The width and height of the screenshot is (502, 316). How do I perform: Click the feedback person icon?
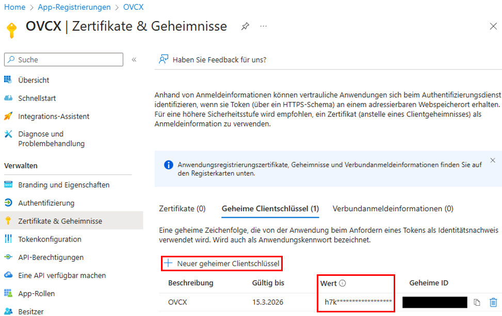[164, 60]
